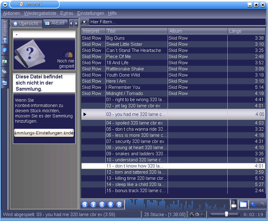Stop playback with the stop button
Image resolution: width=268 pixels, height=221 pixels.
tap(111, 204)
